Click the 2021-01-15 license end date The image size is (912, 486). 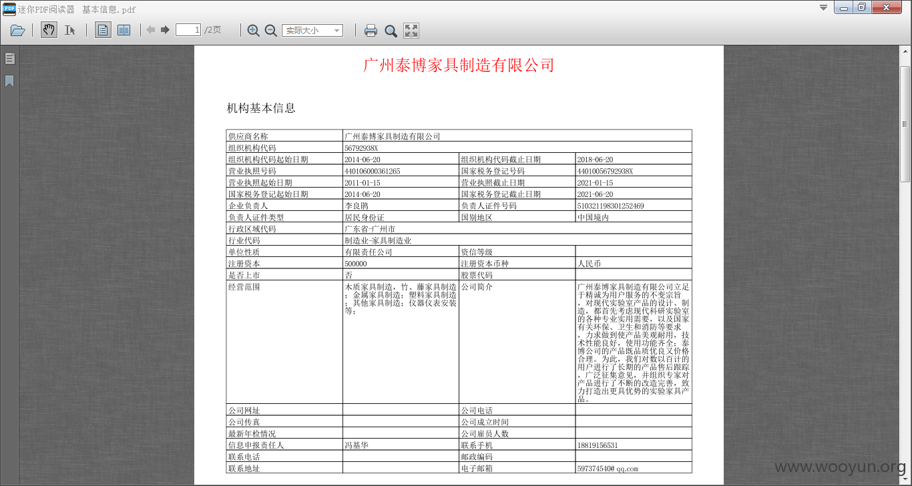pos(596,182)
